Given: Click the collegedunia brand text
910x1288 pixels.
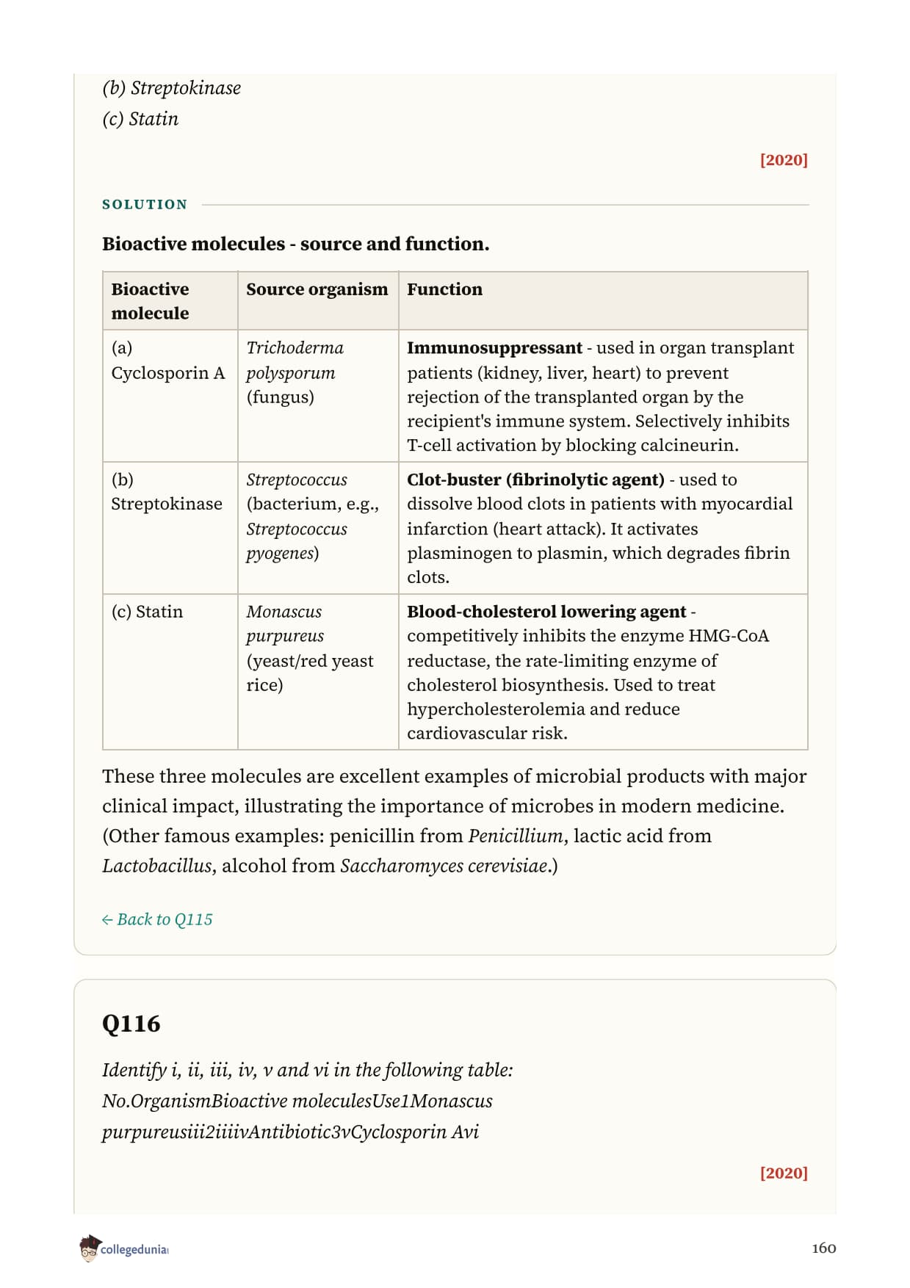Looking at the screenshot, I should pos(134,1250).
